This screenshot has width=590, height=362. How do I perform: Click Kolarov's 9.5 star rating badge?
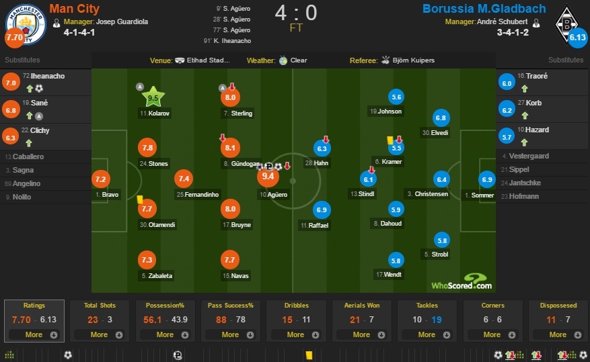[x=153, y=97]
